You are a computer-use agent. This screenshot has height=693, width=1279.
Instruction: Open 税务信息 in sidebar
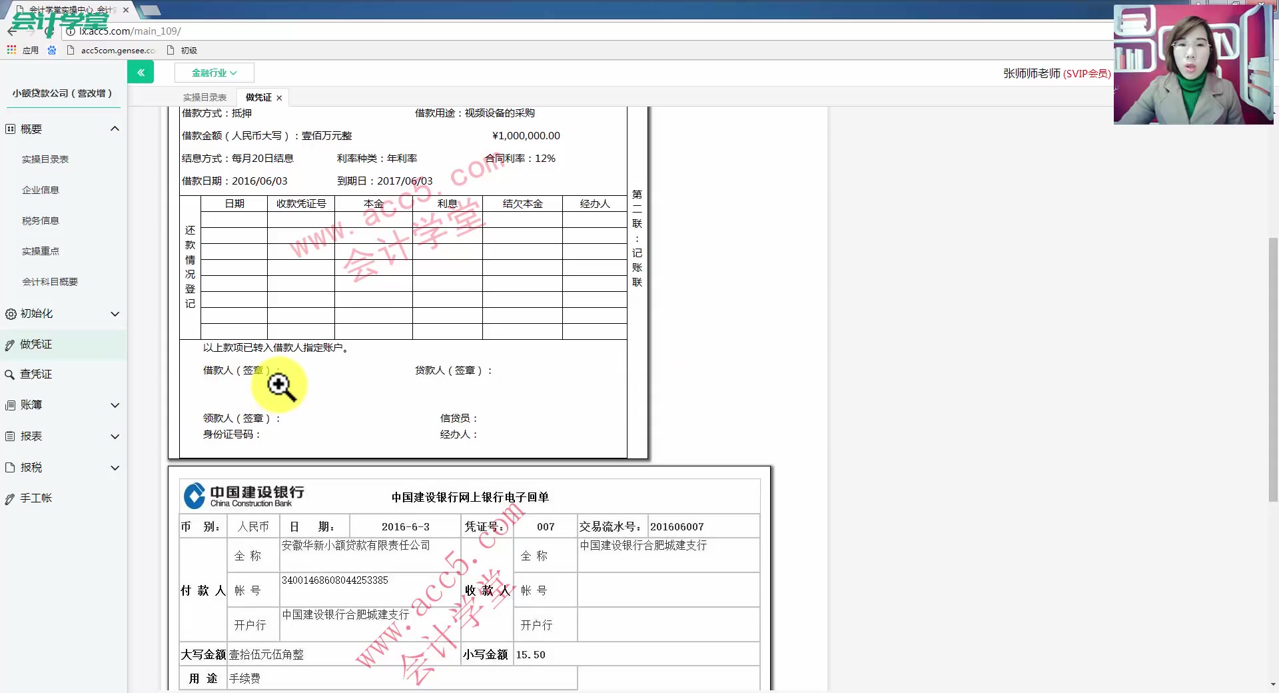coord(41,221)
